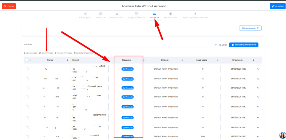286x140 pixels.
Task: Click the Importação de inscritos upload icon
Action: click(195, 14)
